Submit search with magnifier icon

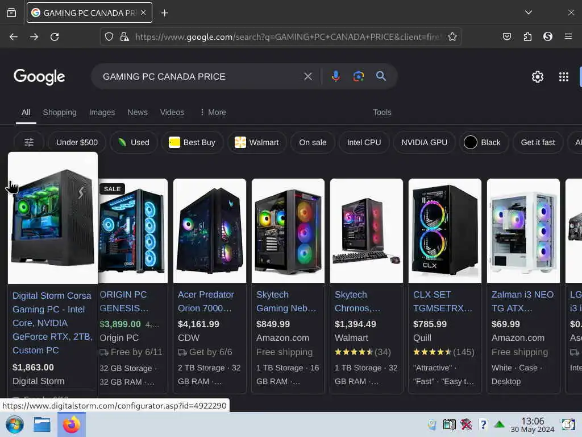[381, 76]
